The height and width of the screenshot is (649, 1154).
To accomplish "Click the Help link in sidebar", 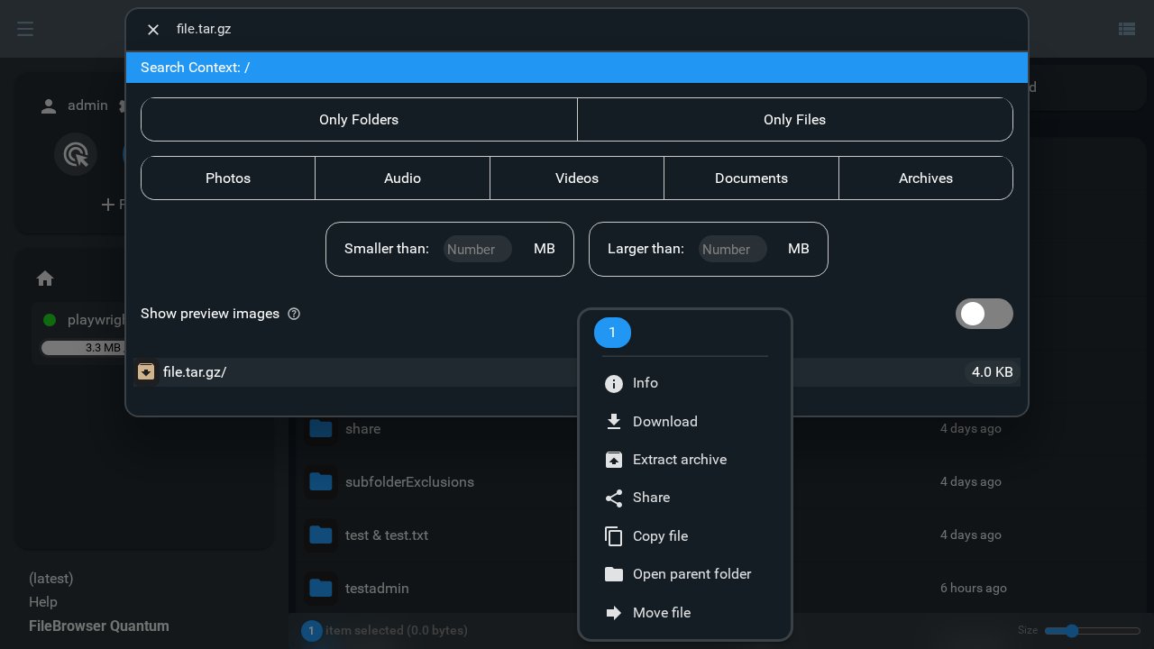I will click(43, 602).
